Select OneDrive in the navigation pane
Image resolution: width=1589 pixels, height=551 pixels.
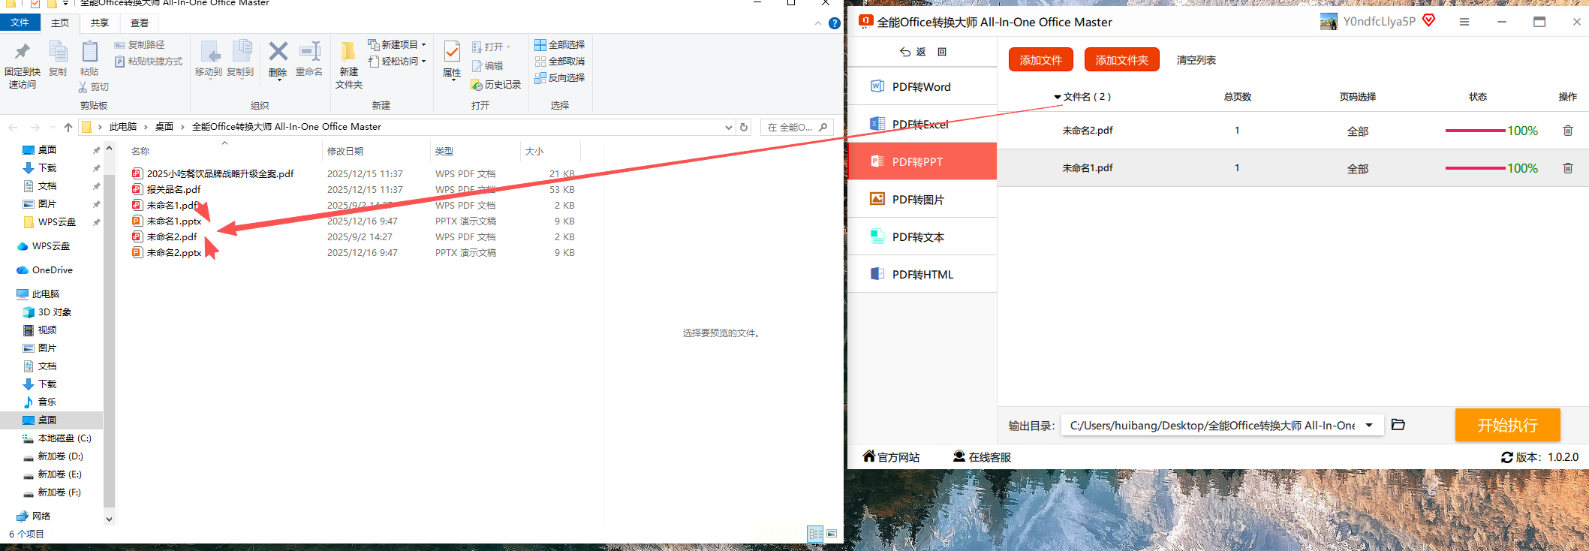[52, 270]
